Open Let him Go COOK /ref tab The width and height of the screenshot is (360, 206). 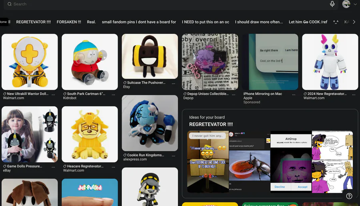click(x=308, y=22)
